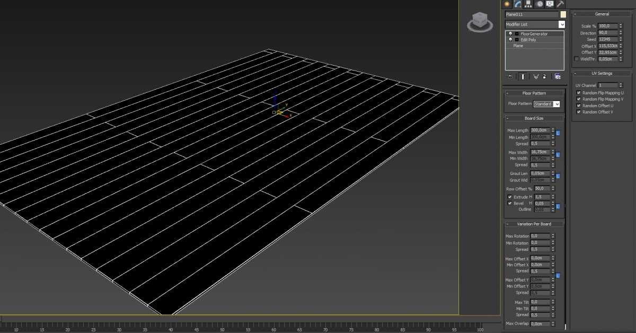Open the Display panel icon
Viewport: 636px width, 333px height.
point(549,4)
